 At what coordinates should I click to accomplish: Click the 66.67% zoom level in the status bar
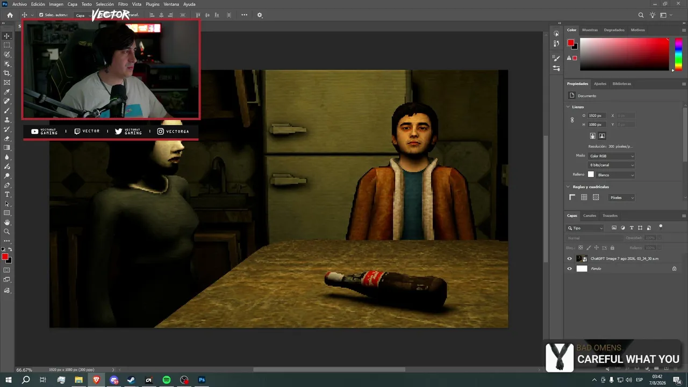pyautogui.click(x=24, y=370)
